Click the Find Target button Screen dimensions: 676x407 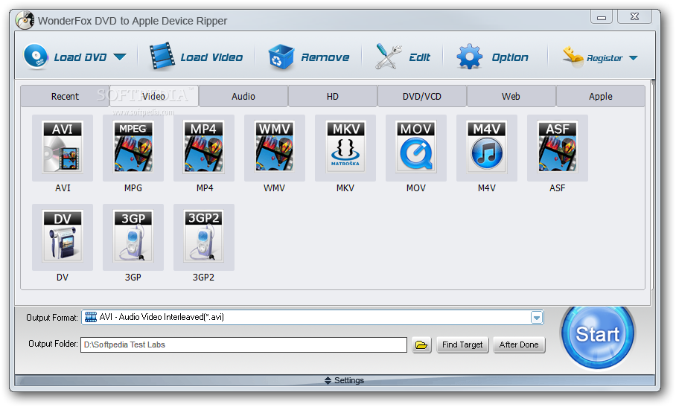(x=462, y=344)
